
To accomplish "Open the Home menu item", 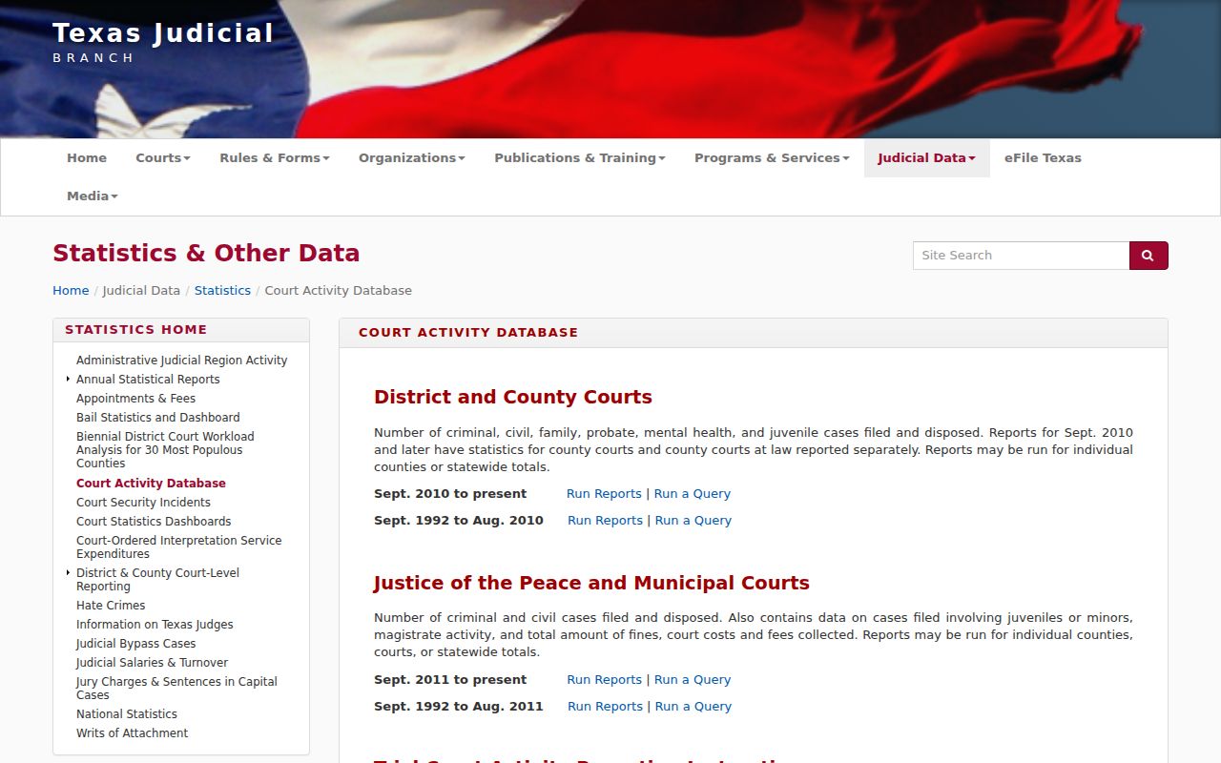I will coord(87,158).
